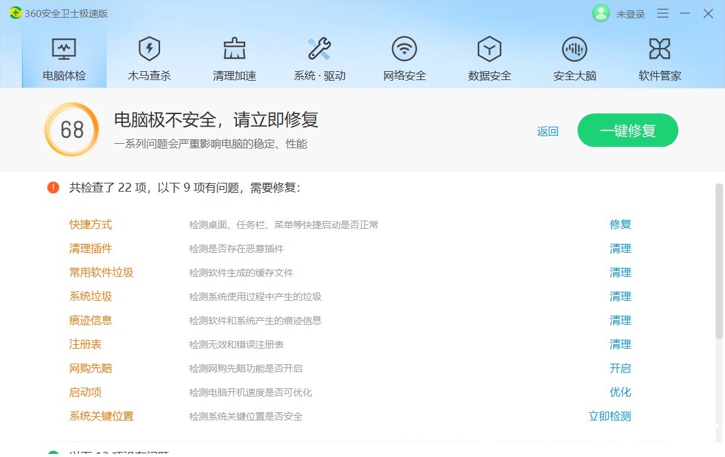Click the red warning exclamation icon
The width and height of the screenshot is (725, 457).
pyautogui.click(x=53, y=188)
